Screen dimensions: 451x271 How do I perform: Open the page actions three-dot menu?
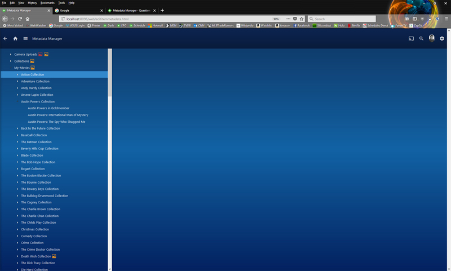pos(288,19)
